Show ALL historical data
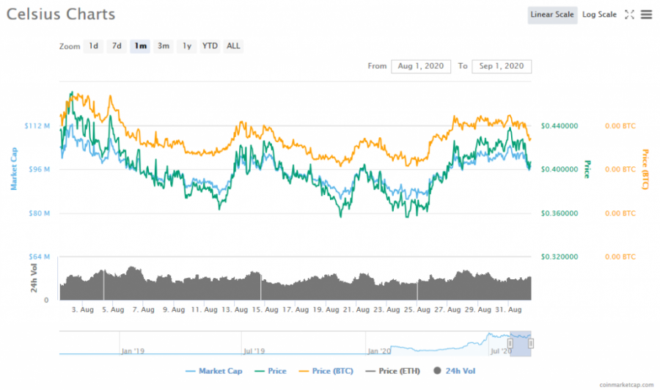Viewport: 660px width, 390px height. (233, 46)
